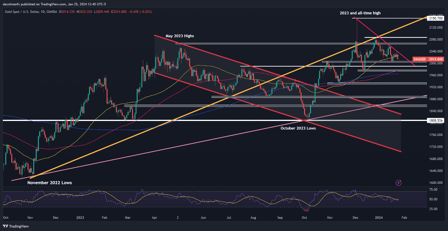Click 2040.000 on the price axis
448x231 pixels.
tap(436, 51)
